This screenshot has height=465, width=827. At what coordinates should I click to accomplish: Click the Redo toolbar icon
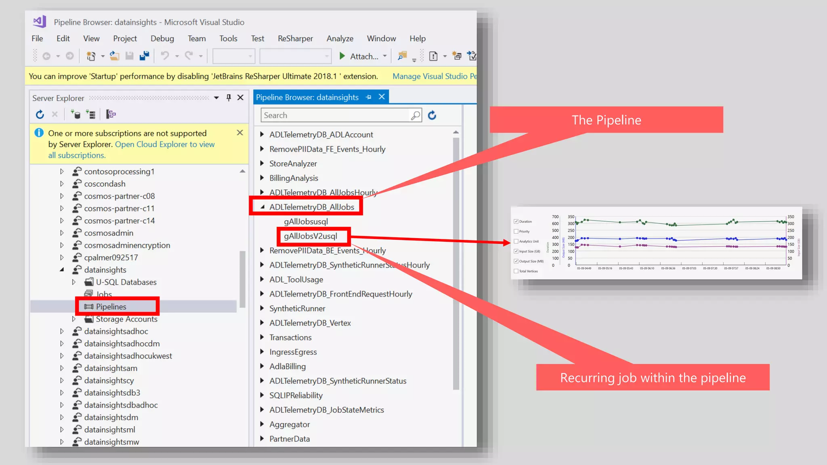click(x=189, y=56)
